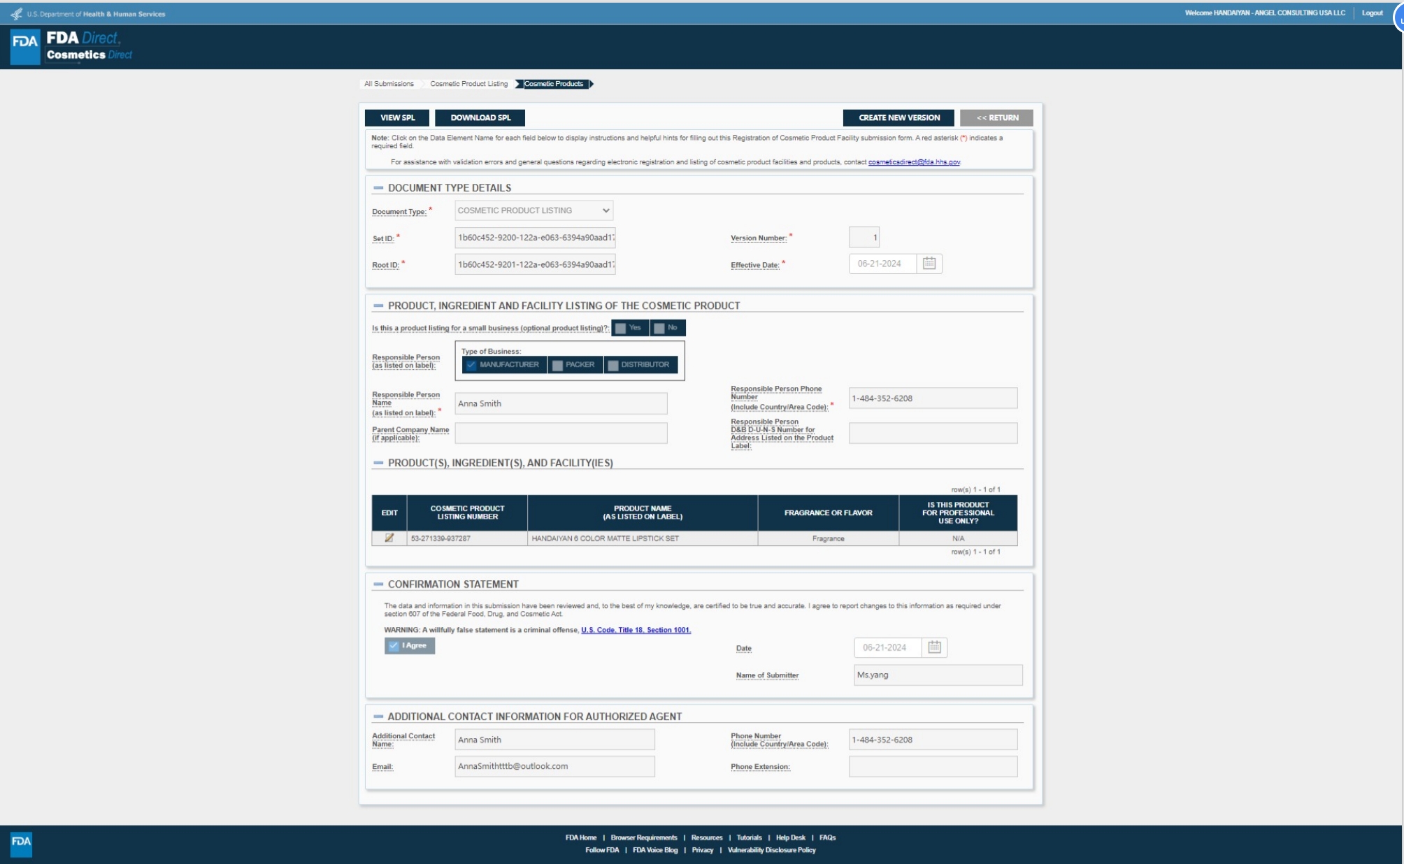Click the pencil edit icon in product row
The image size is (1404, 864).
[x=389, y=538]
